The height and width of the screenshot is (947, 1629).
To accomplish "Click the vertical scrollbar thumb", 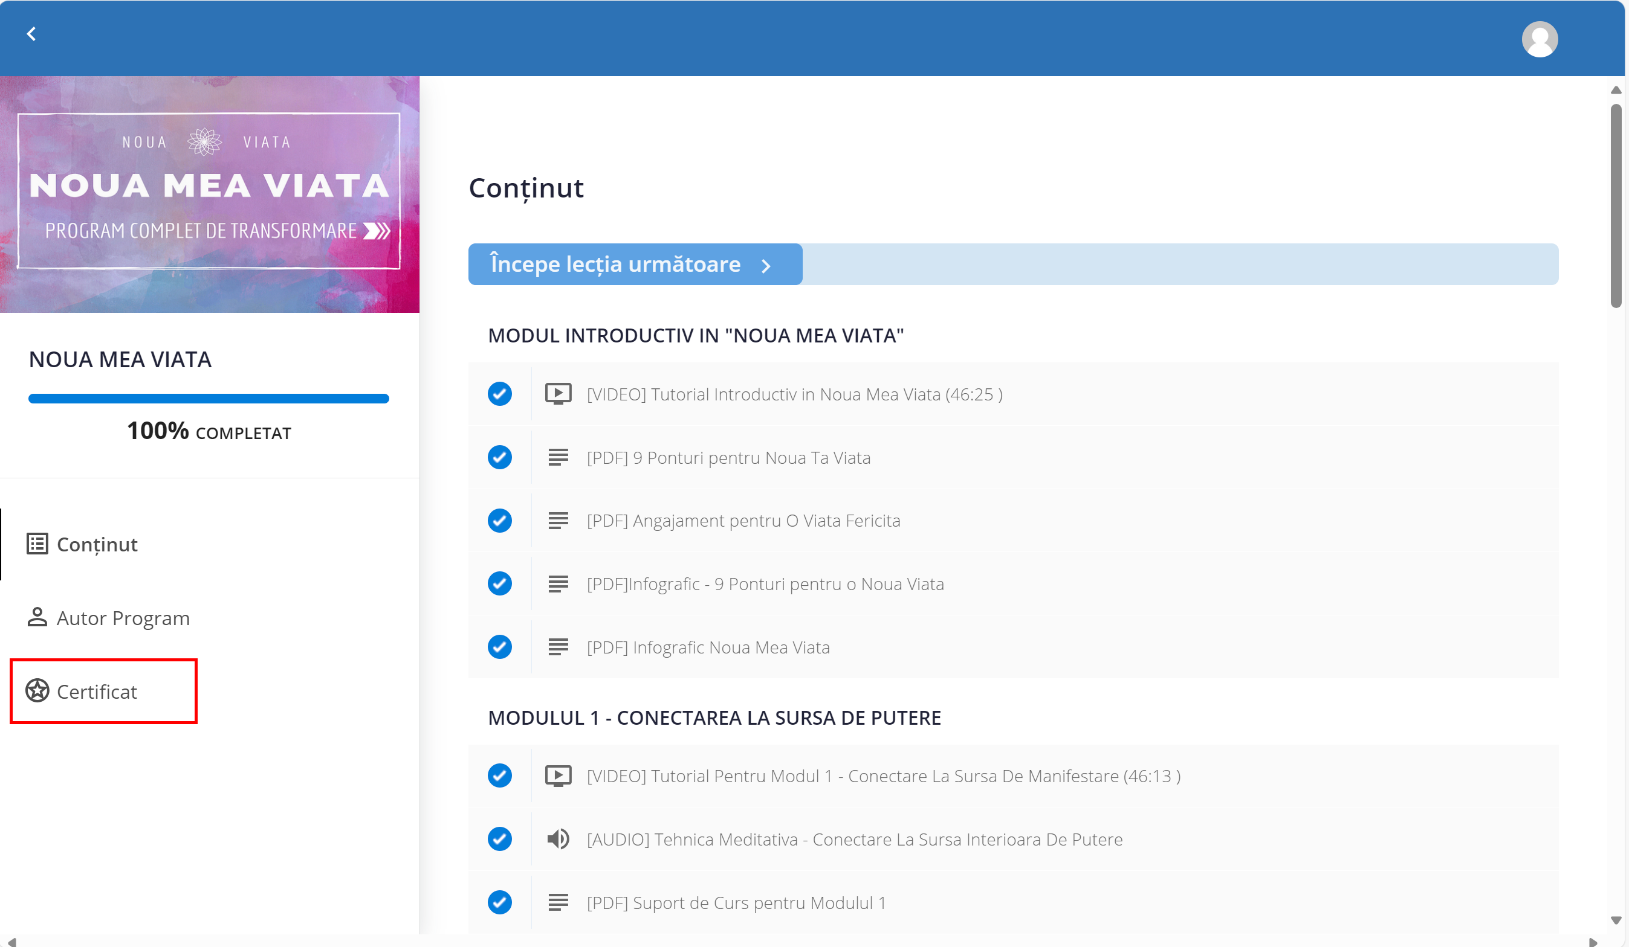I will (x=1616, y=205).
